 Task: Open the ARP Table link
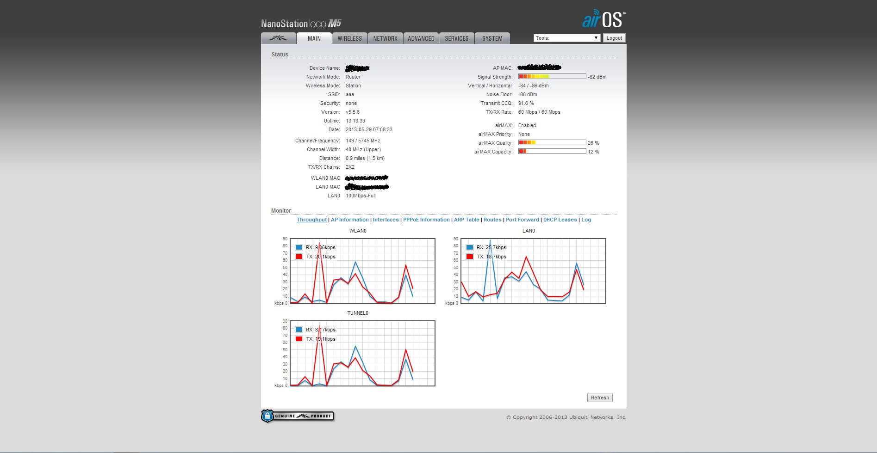point(466,220)
